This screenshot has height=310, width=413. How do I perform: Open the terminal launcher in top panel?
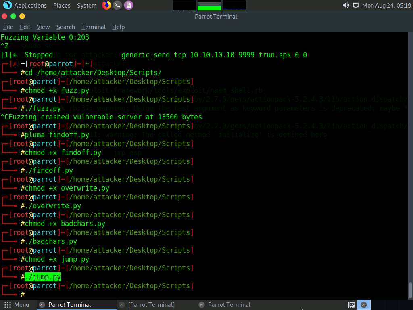[117, 5]
